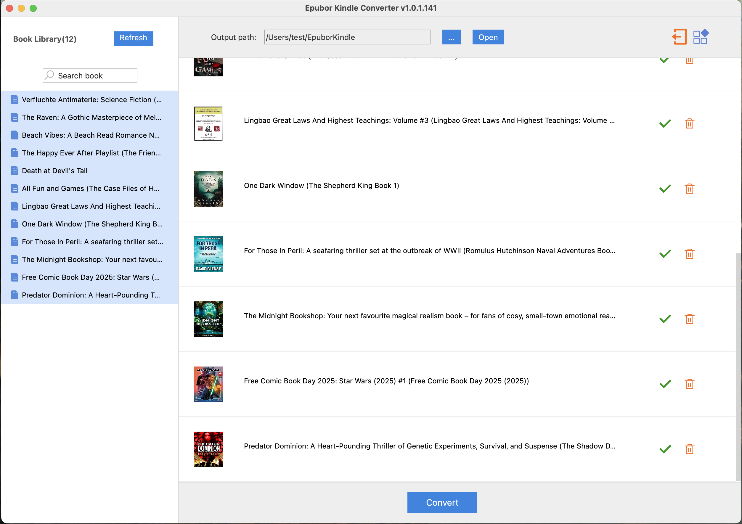Click the 'Book Library(12)' heading

(x=45, y=39)
